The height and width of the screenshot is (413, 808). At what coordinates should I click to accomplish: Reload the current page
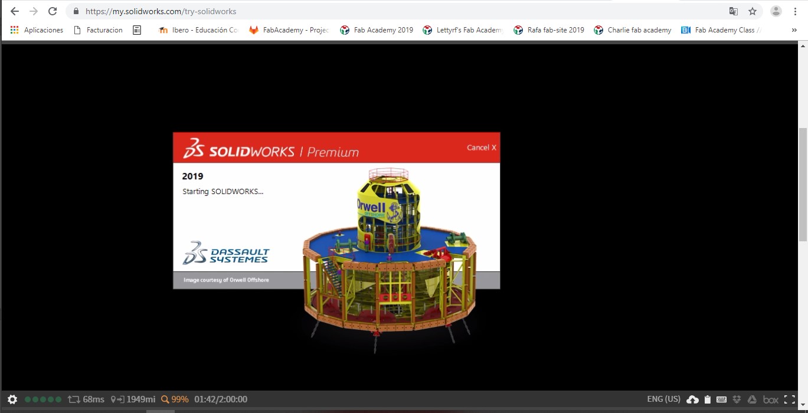click(x=53, y=11)
